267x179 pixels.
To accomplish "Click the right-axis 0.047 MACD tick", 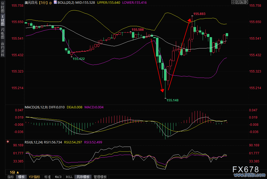I will click(253, 110).
